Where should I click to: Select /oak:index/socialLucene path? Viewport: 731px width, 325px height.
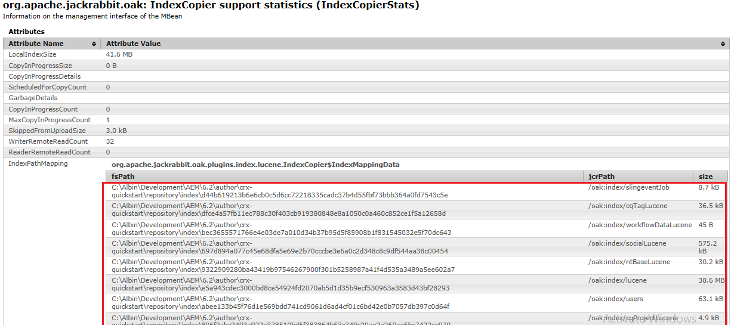coord(627,243)
